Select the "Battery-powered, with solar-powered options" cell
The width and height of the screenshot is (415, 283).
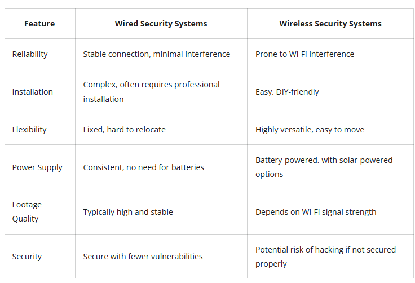[x=324, y=167]
